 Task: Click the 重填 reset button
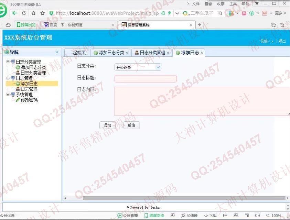tap(131, 125)
